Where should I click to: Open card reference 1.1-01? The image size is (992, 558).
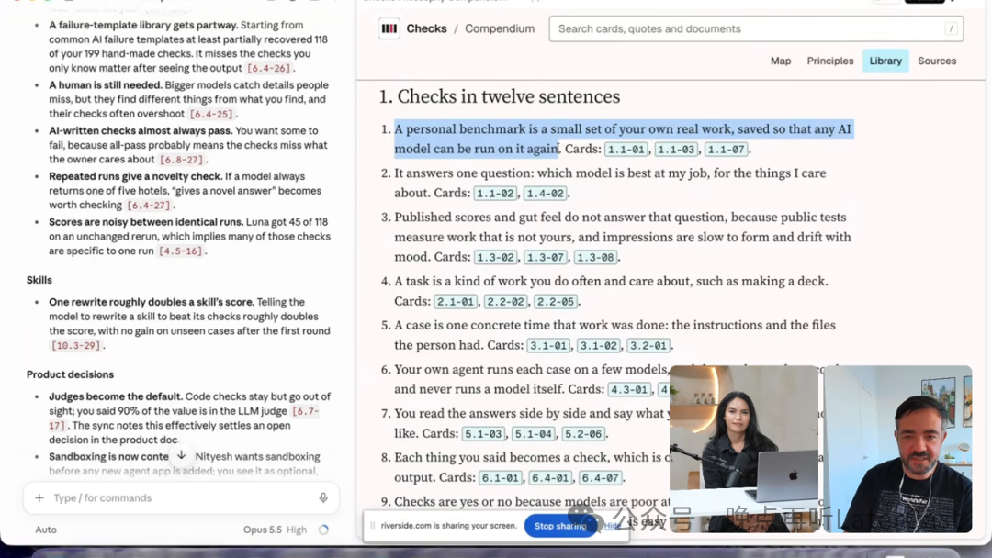pos(626,150)
